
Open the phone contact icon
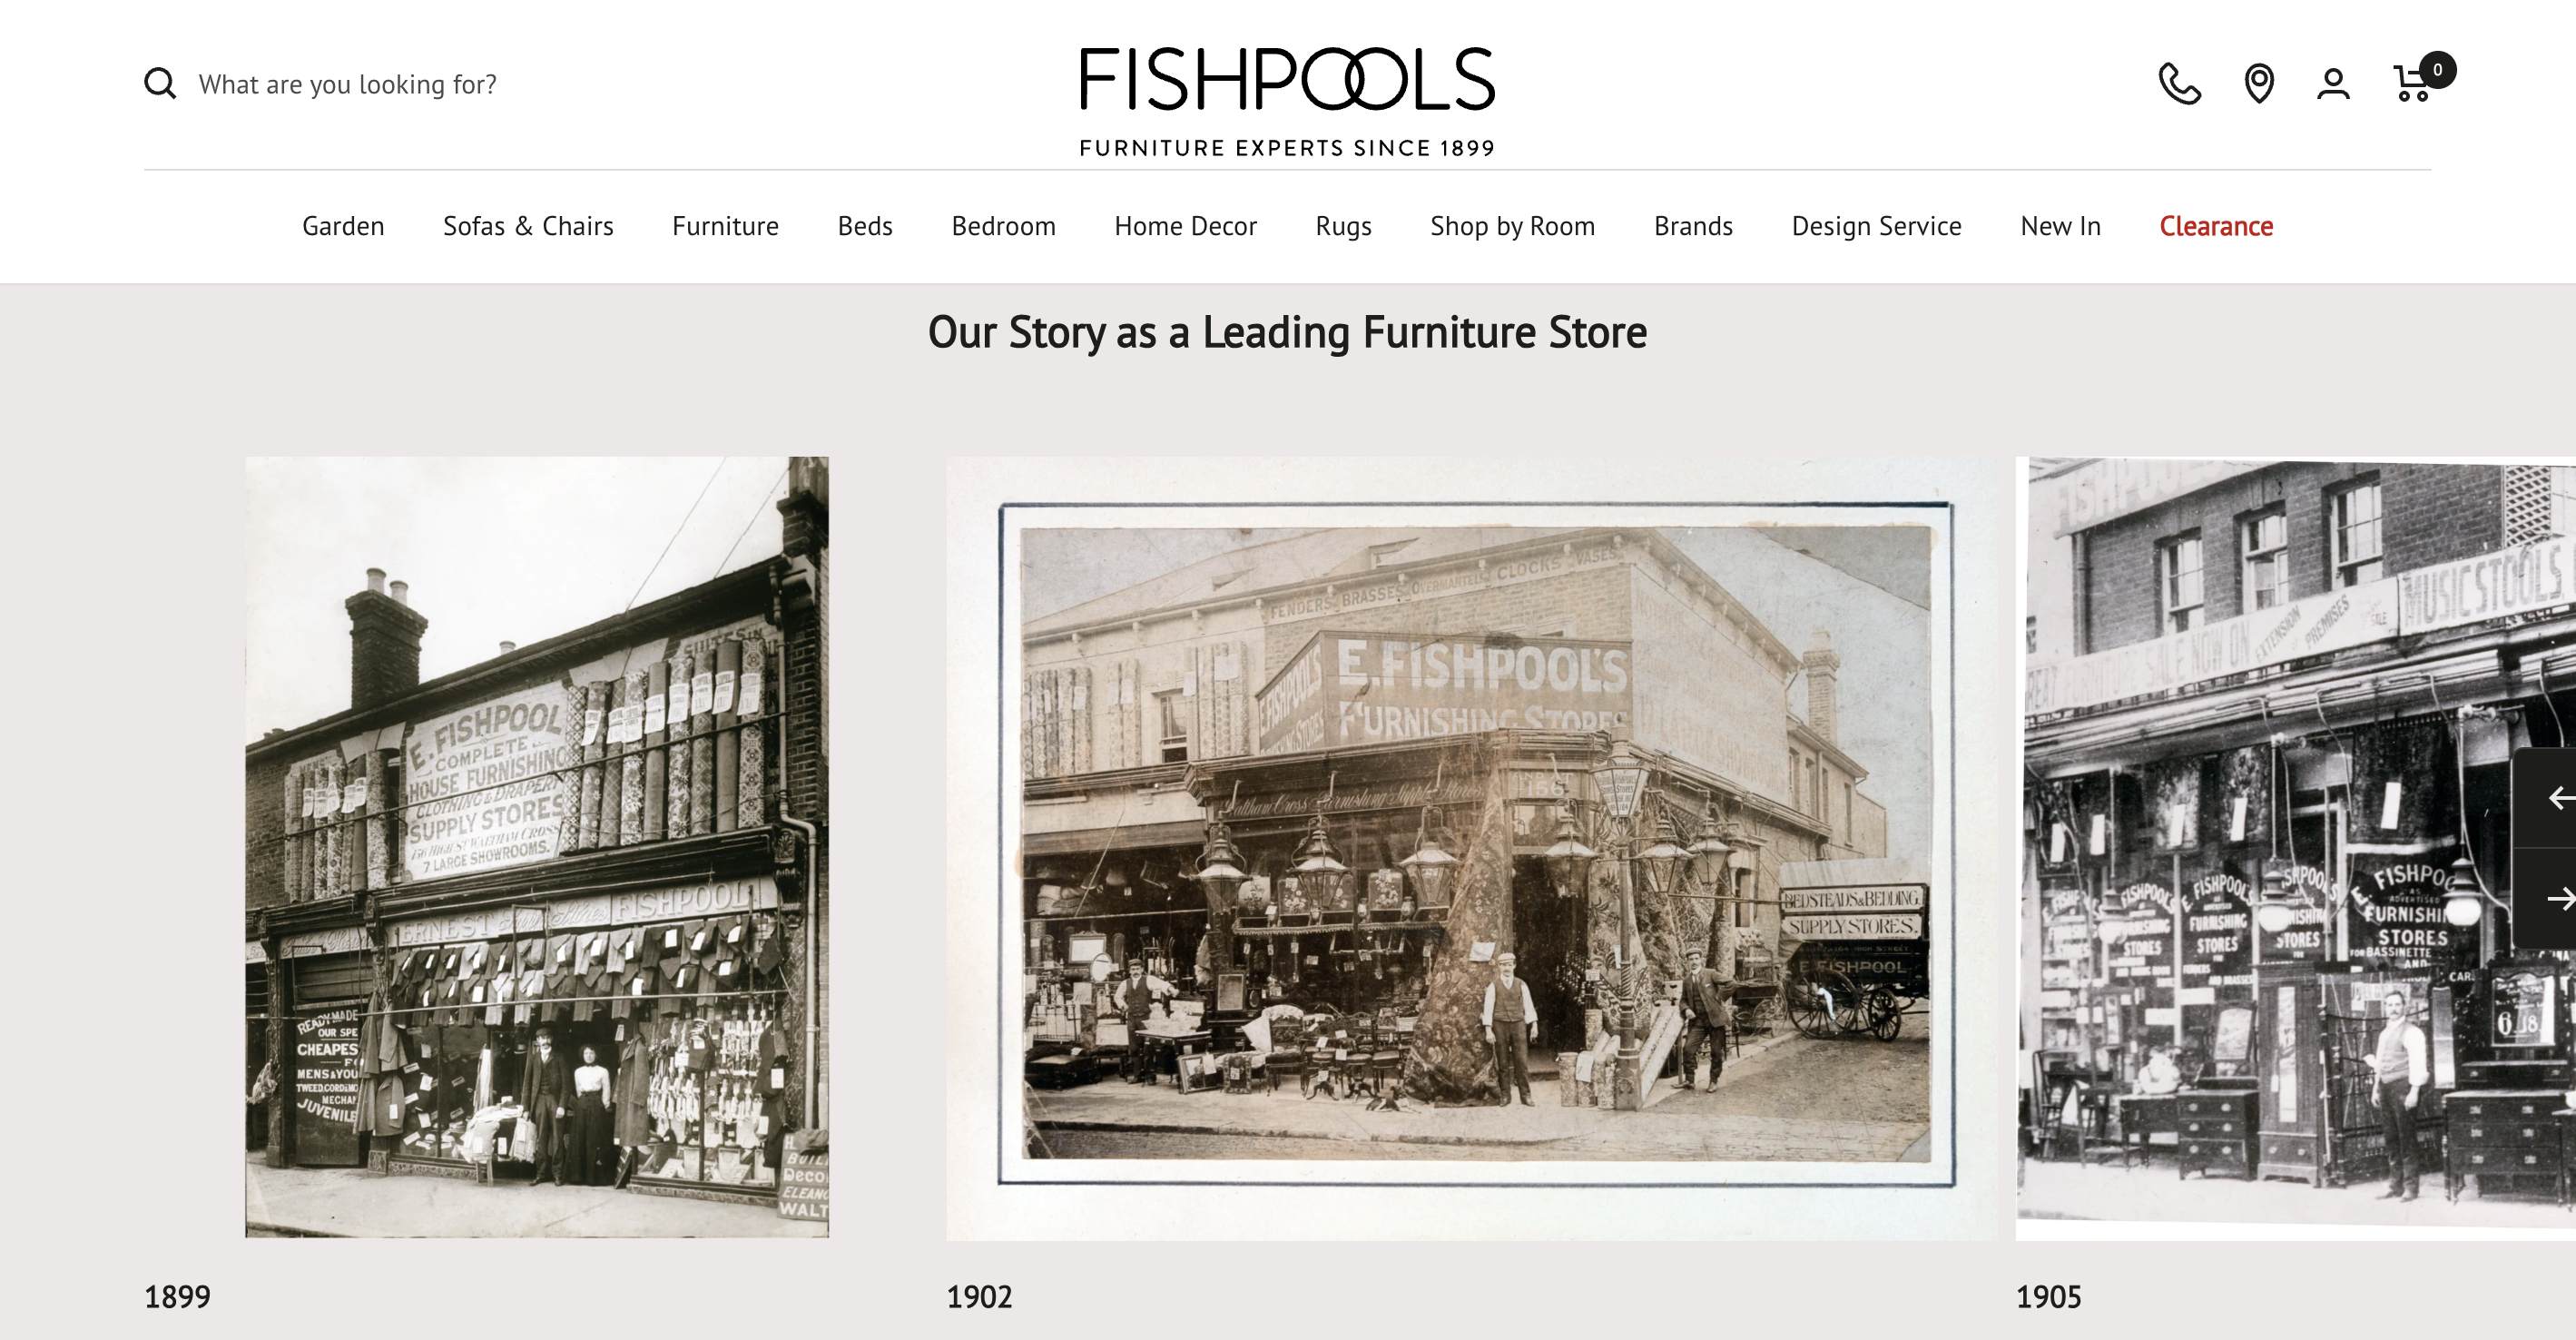click(2179, 84)
